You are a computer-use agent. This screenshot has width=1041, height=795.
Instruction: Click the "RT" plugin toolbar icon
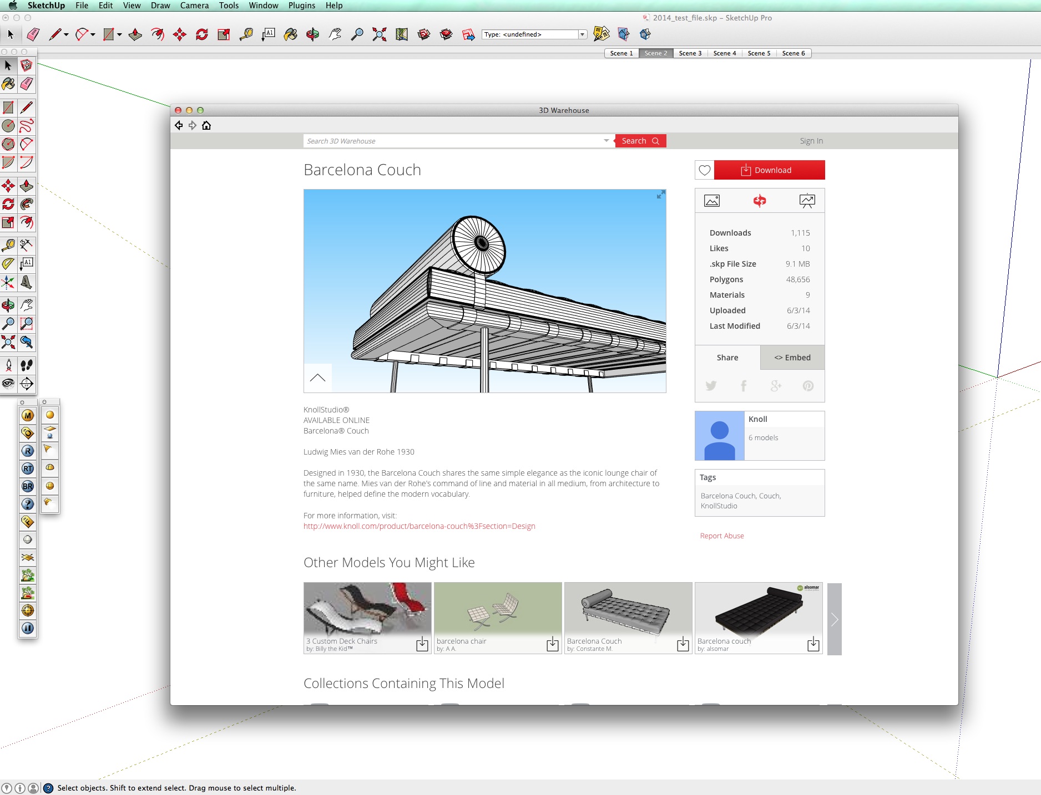point(28,468)
